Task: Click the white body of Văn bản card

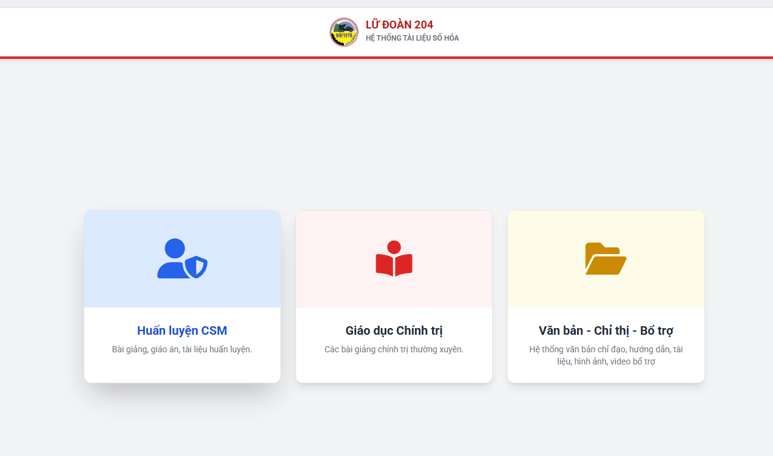Action: 606,376
